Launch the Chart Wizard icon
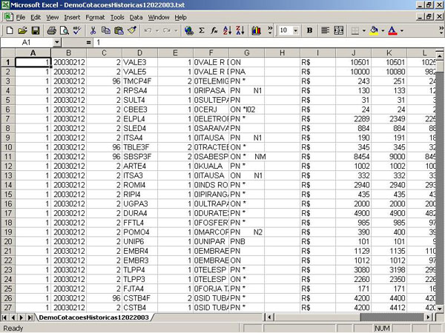Screen dimensions: 445x333 point(257,31)
